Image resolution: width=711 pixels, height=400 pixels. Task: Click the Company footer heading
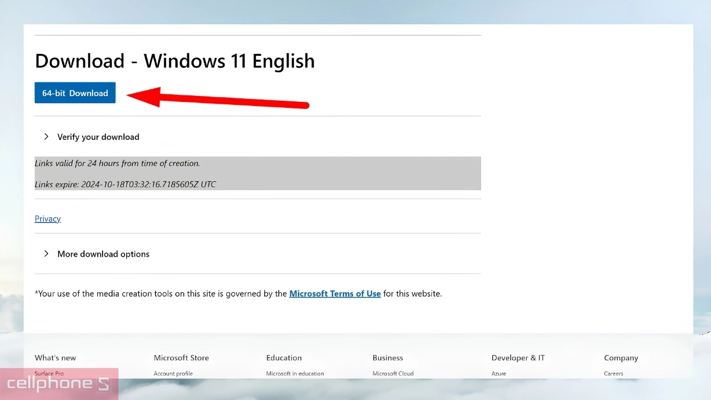621,358
